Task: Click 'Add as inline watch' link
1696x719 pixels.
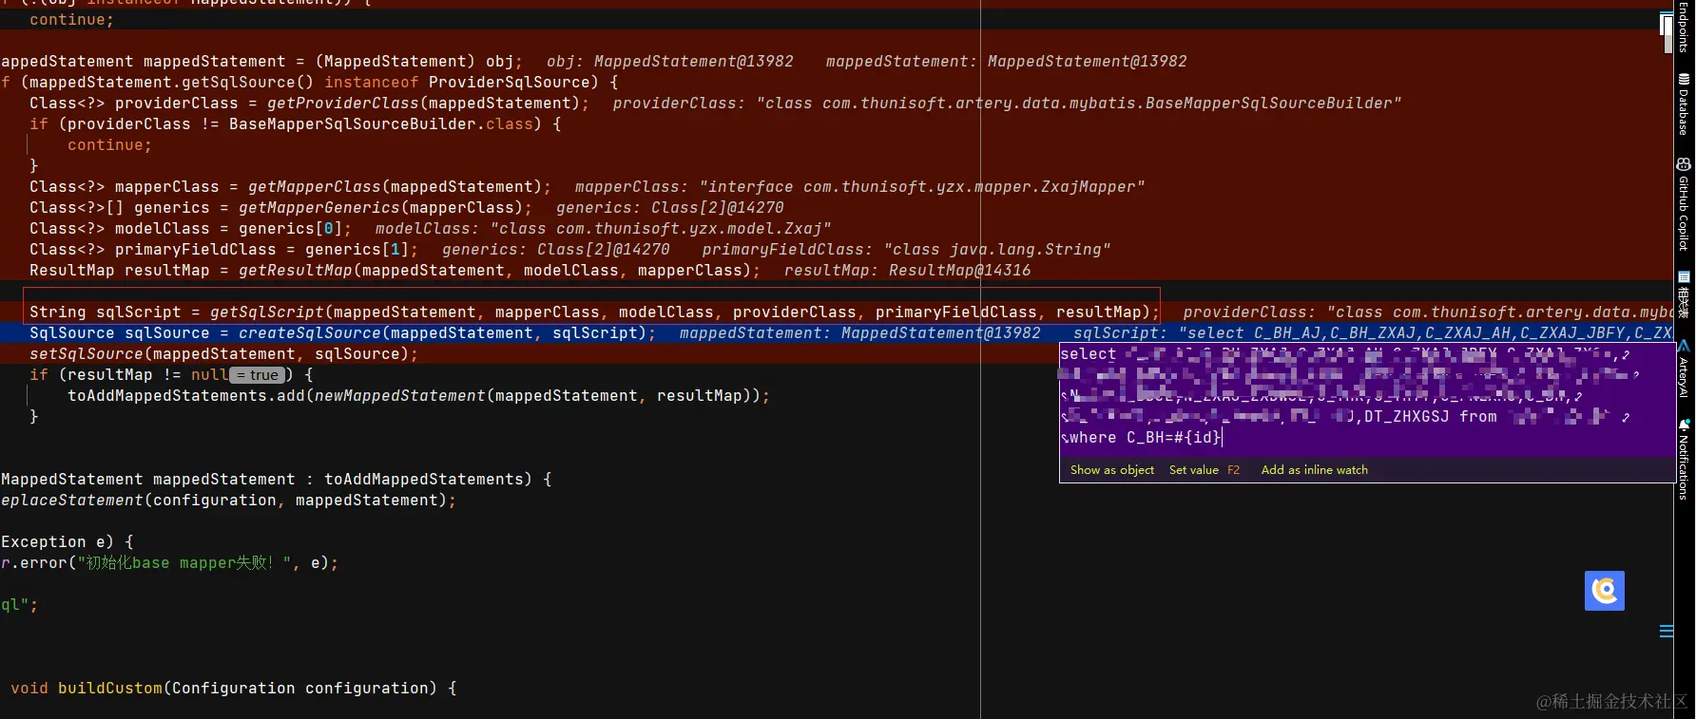Action: (1315, 470)
